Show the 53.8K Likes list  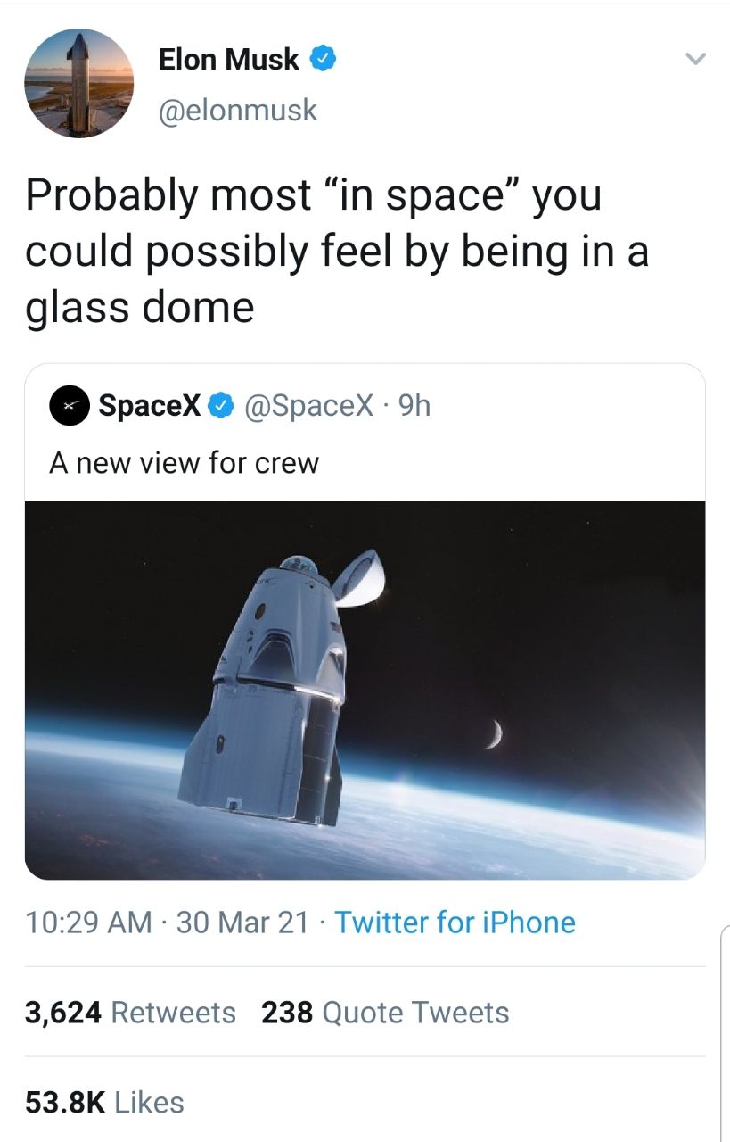click(x=104, y=1102)
